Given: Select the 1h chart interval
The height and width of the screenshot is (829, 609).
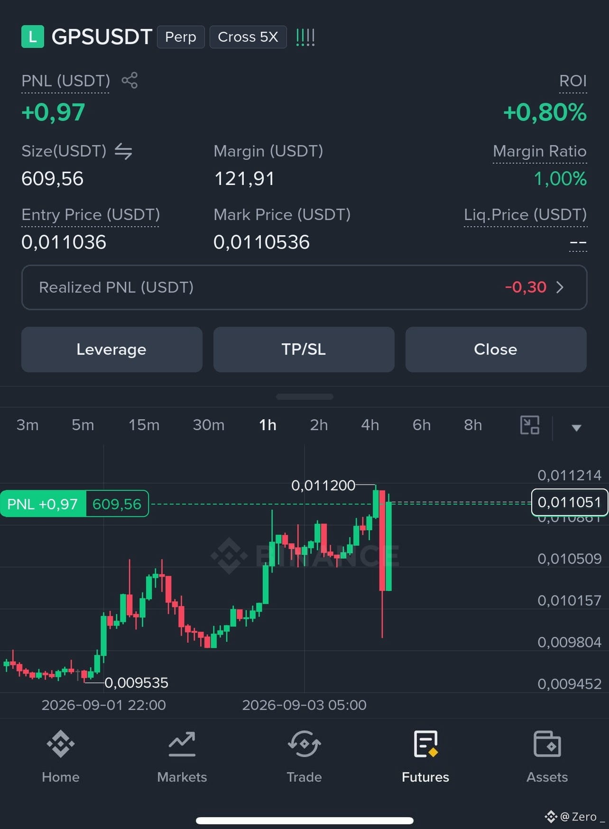Looking at the screenshot, I should click(x=268, y=425).
